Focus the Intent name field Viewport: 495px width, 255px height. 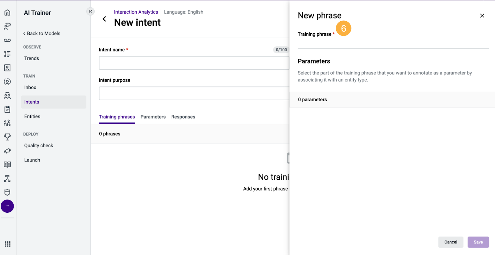[194, 63]
